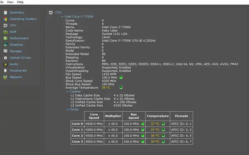249x155 pixels.
Task: Click the RAM module icon in sidebar
Action: point(5,32)
